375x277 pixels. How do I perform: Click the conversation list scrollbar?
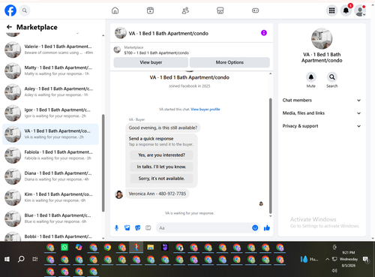[x=103, y=163]
